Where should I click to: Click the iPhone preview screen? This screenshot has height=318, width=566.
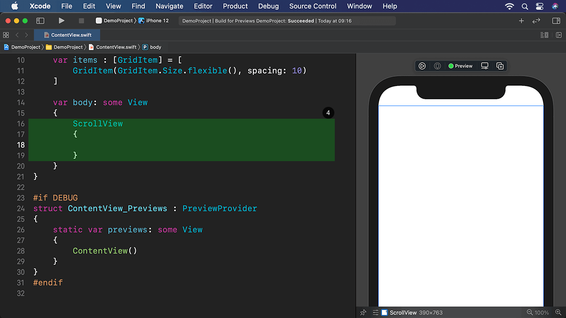461,206
